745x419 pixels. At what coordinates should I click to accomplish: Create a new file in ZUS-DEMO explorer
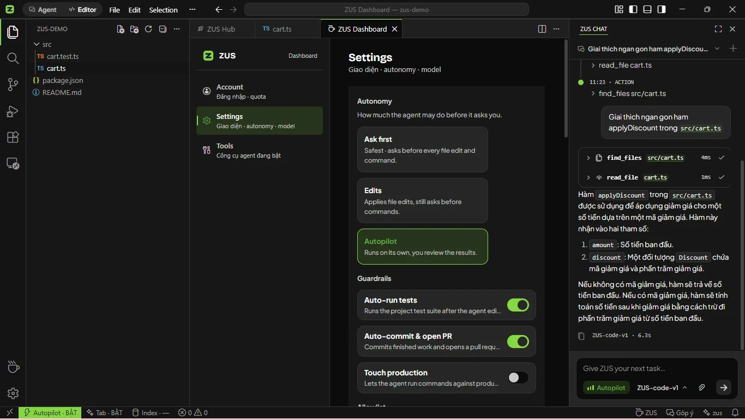click(x=121, y=29)
